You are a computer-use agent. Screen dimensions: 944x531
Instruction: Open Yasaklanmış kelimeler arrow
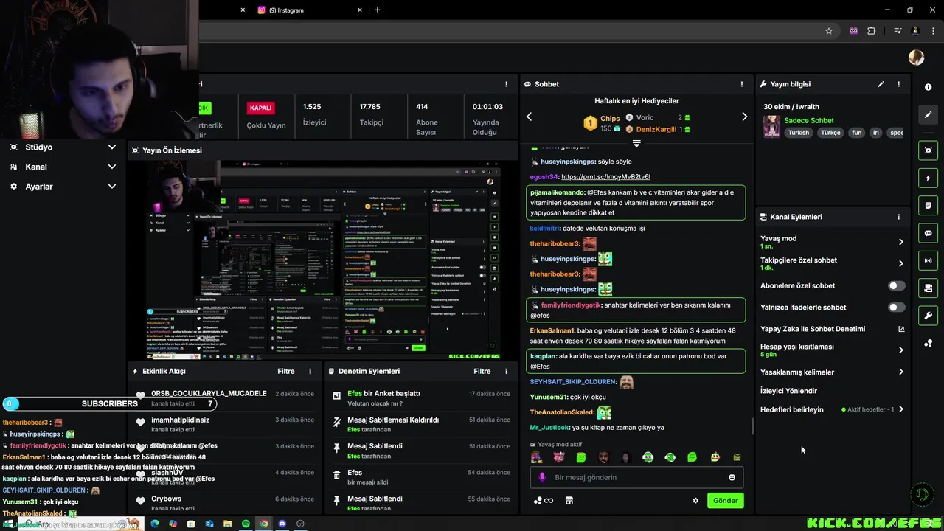[x=900, y=372]
